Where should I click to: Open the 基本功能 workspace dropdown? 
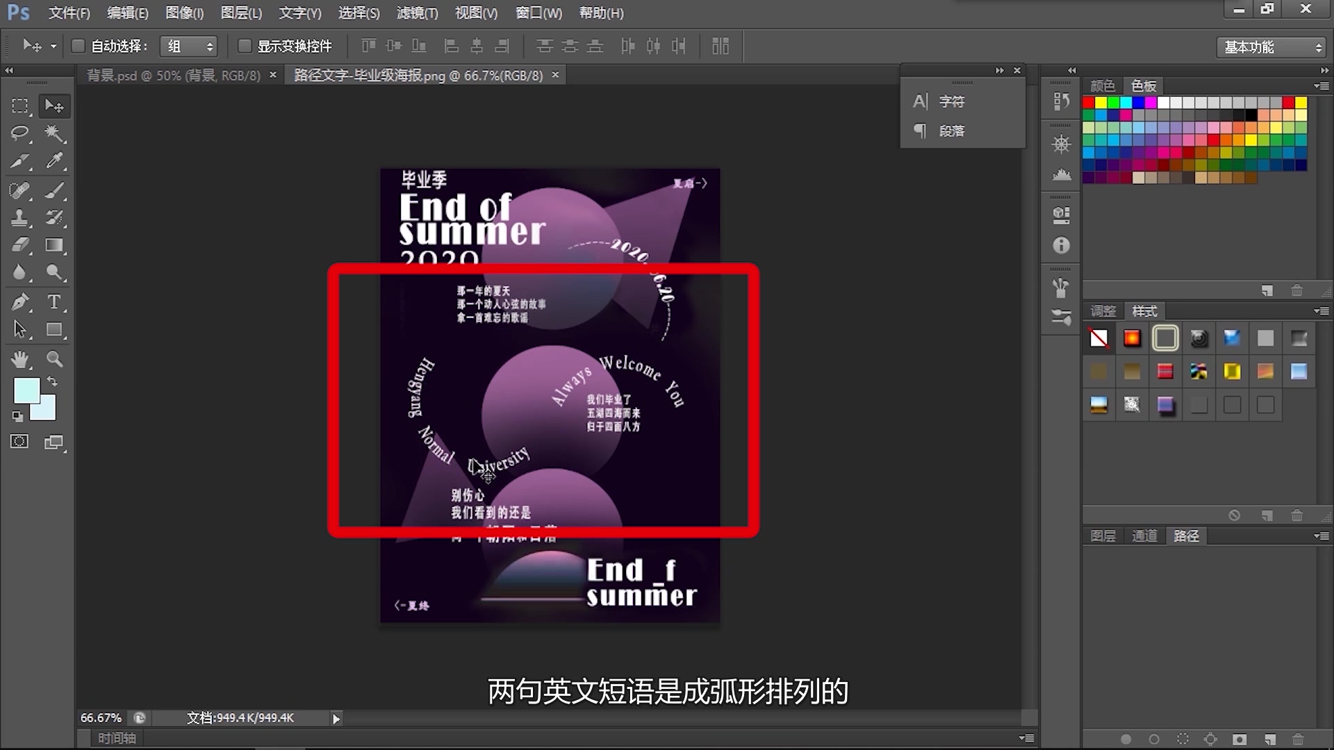(x=1272, y=47)
